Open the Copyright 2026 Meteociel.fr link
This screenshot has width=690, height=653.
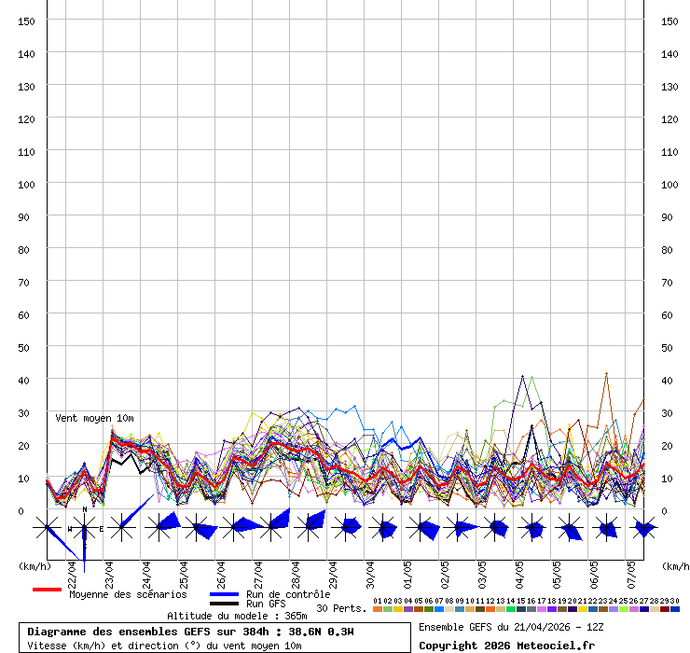[x=506, y=646]
